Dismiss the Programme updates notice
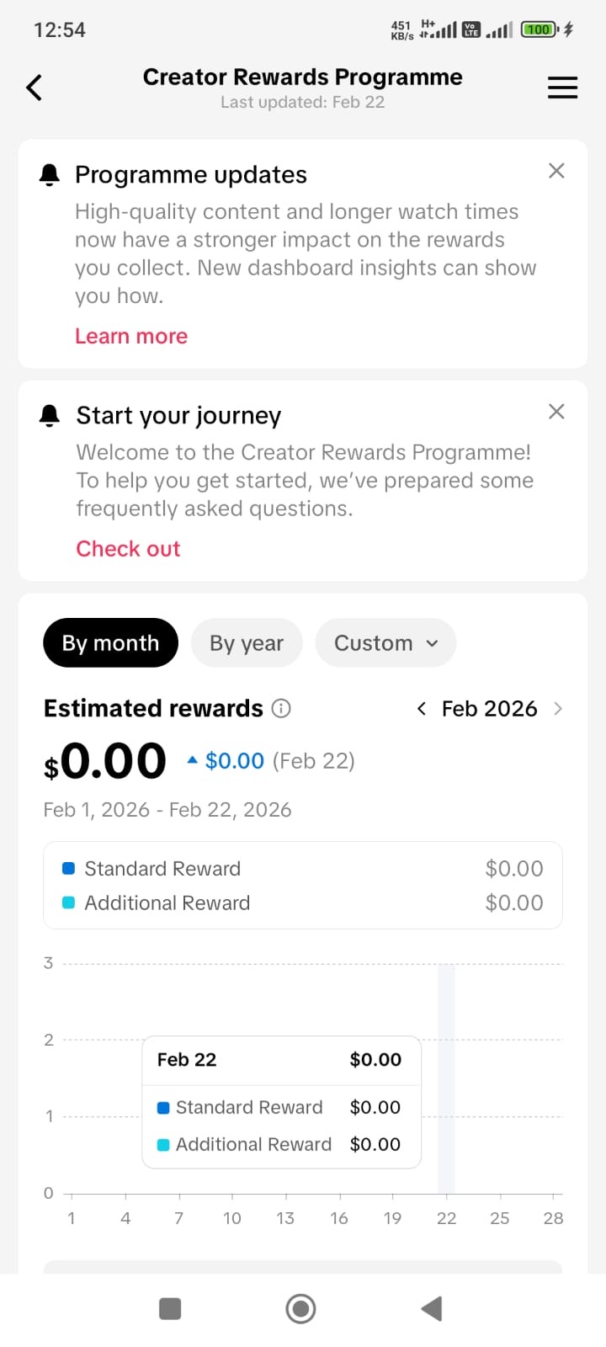 tap(556, 171)
